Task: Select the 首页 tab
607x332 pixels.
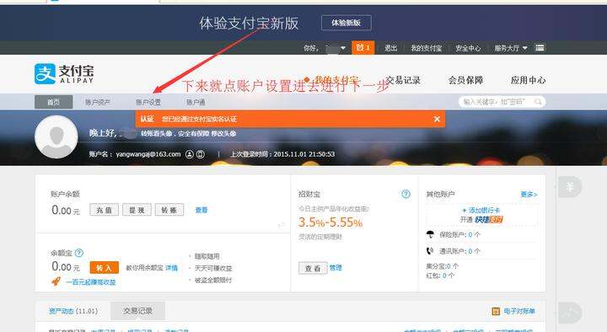Action: pyautogui.click(x=53, y=102)
